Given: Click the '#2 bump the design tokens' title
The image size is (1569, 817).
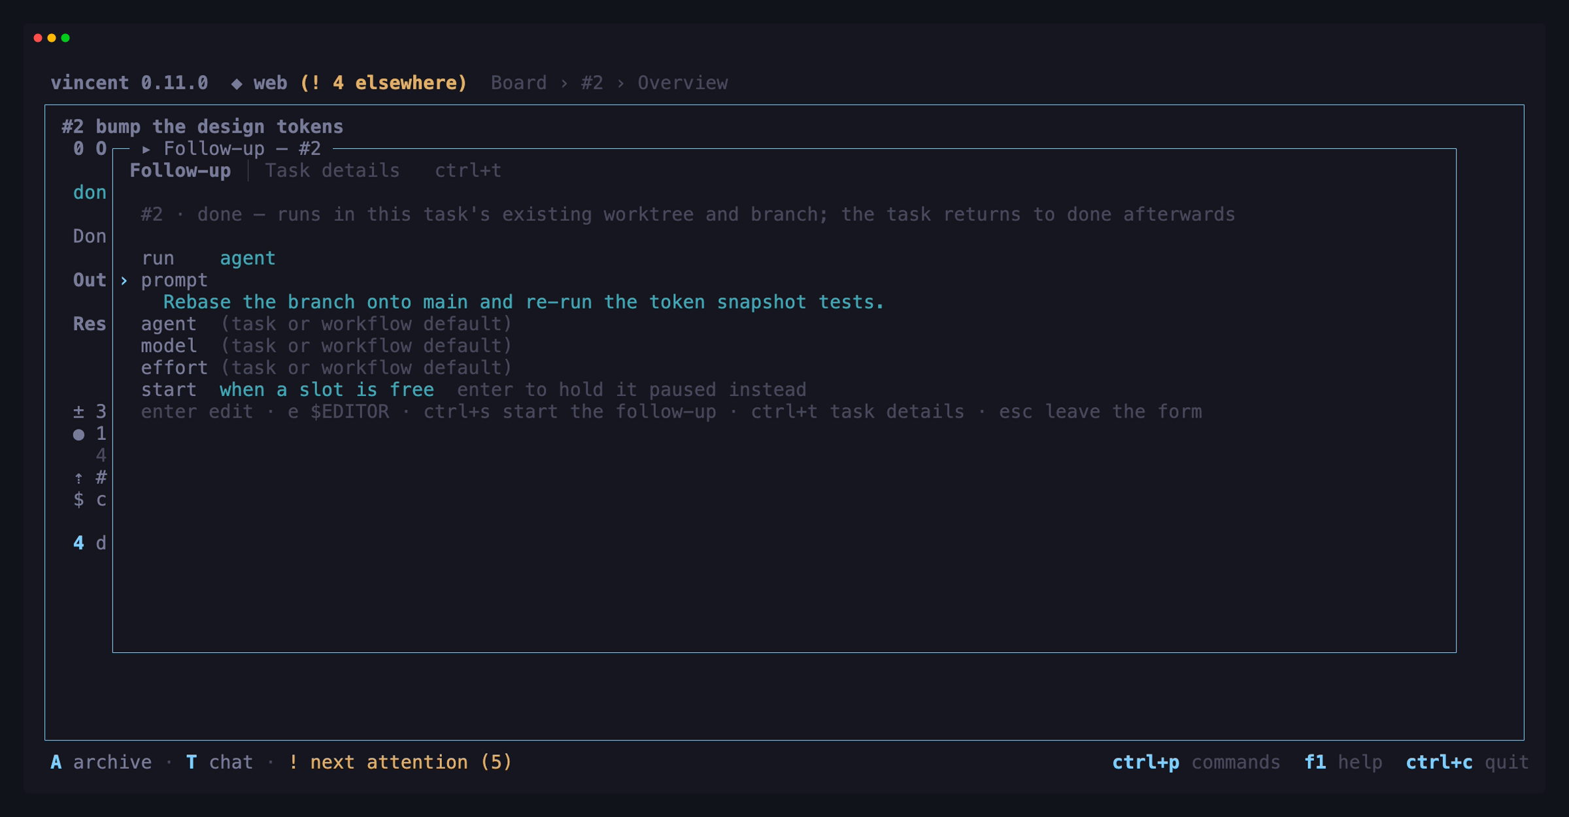Looking at the screenshot, I should click(x=203, y=127).
